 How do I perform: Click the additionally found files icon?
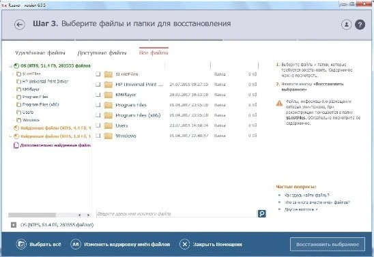[16, 145]
